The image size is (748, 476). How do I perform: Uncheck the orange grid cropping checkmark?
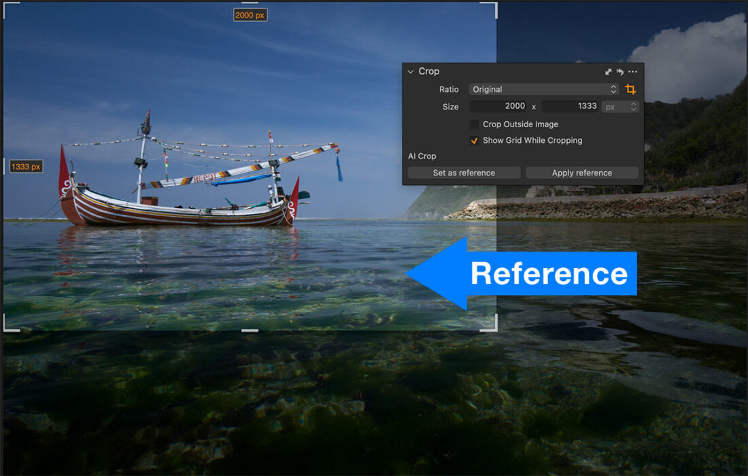coord(474,140)
